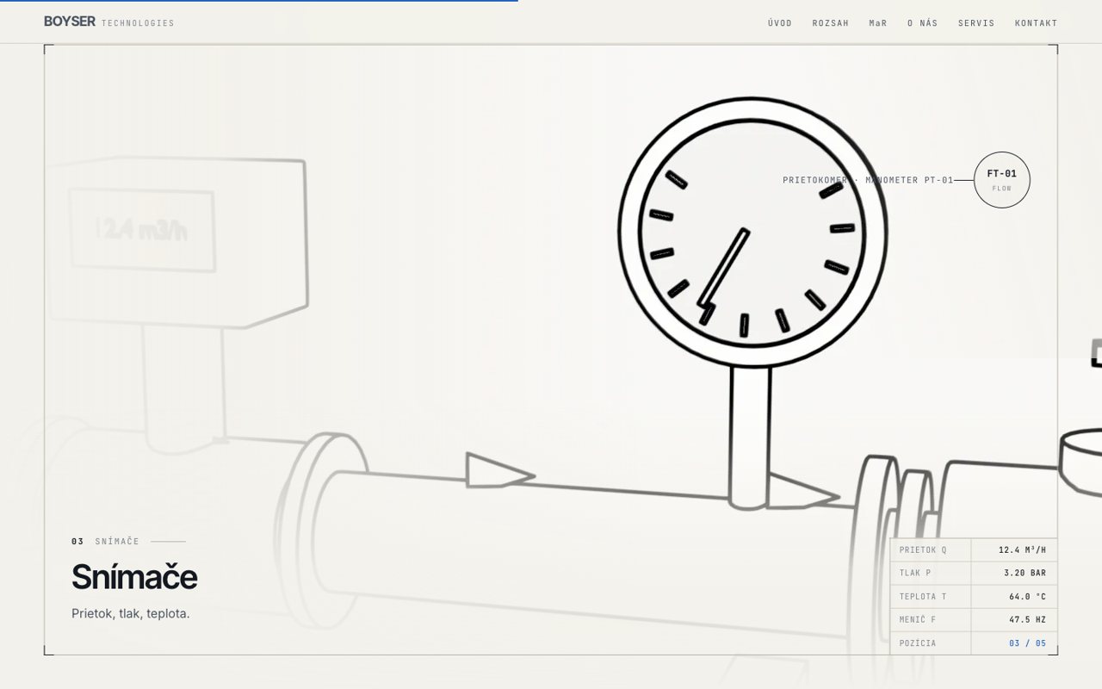
Task: Click the large Snímače heading
Action: pos(134,577)
